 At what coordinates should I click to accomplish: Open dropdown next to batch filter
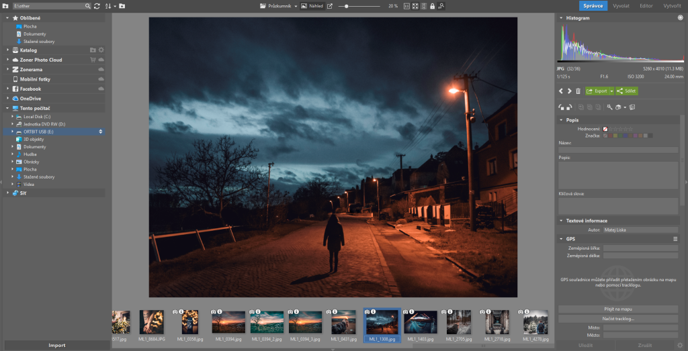[625, 107]
